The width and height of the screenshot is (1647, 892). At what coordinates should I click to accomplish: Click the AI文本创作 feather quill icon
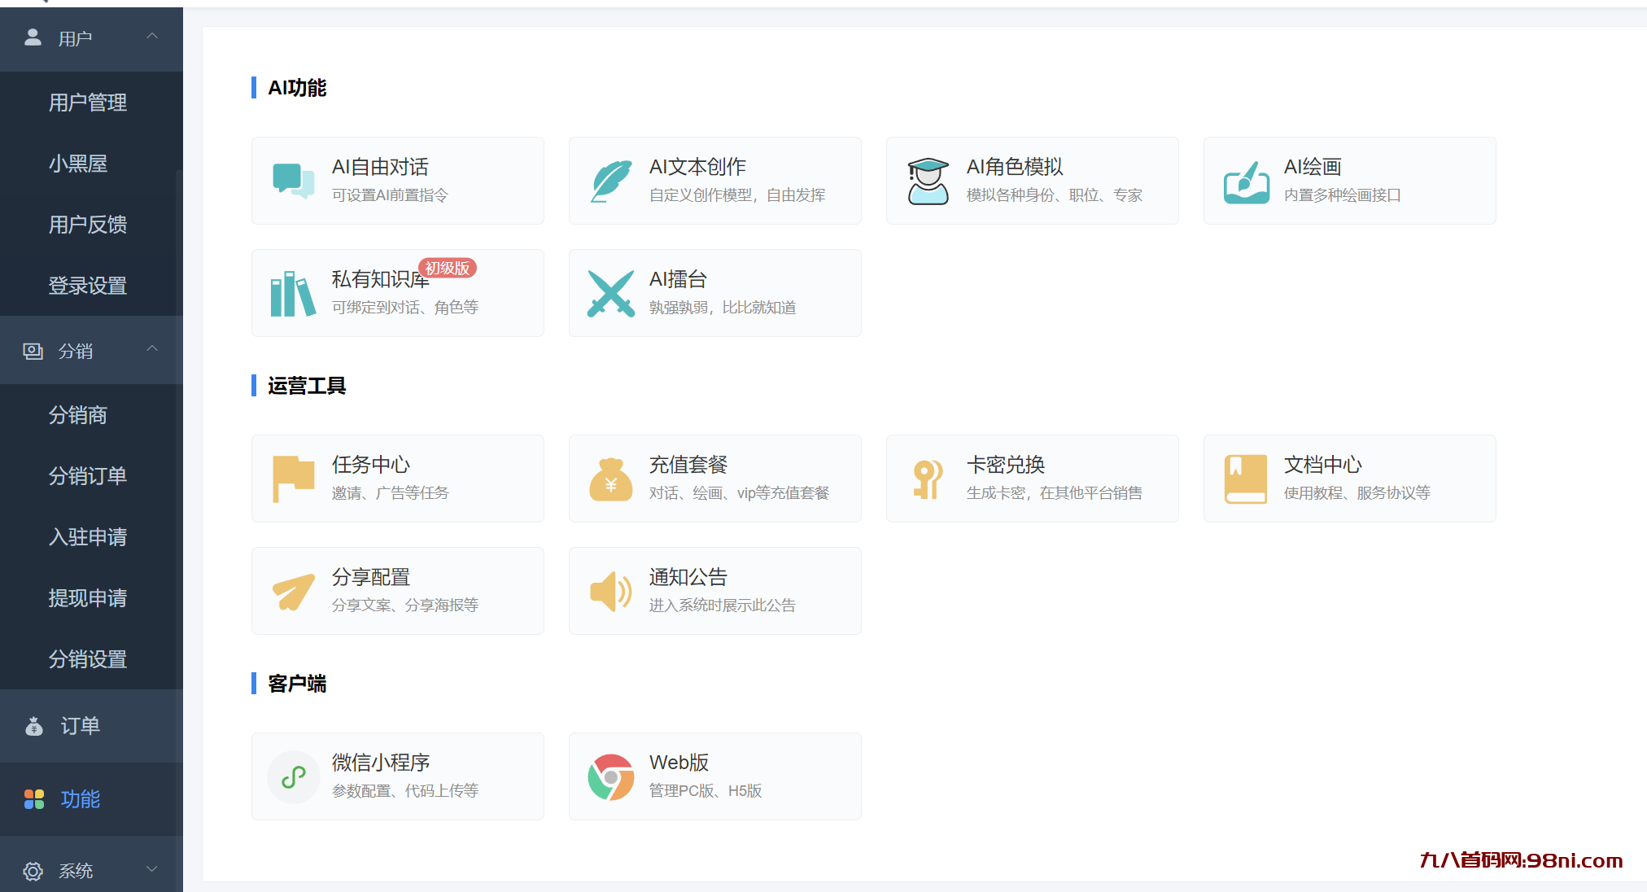[610, 181]
